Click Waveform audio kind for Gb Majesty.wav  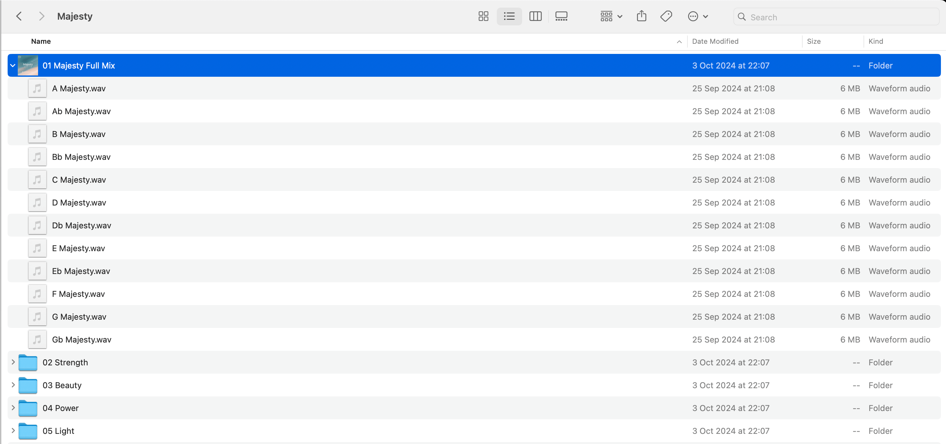899,339
